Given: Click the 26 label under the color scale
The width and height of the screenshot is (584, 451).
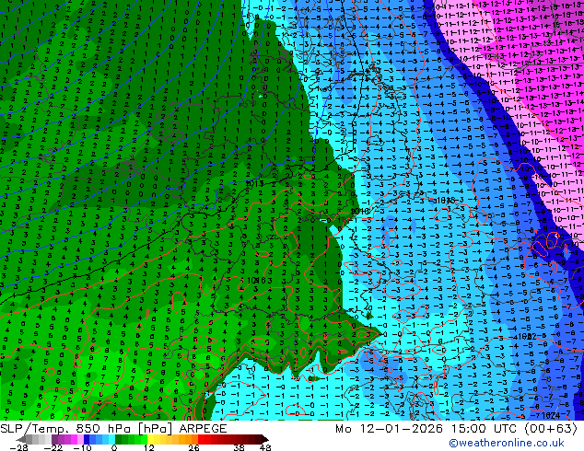Looking at the screenshot, I should [x=193, y=447].
